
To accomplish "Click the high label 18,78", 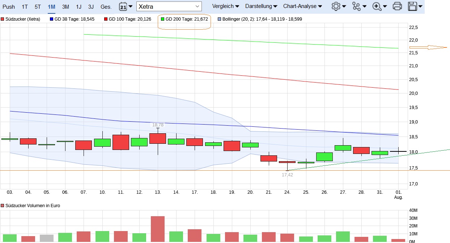I will tap(158, 125).
